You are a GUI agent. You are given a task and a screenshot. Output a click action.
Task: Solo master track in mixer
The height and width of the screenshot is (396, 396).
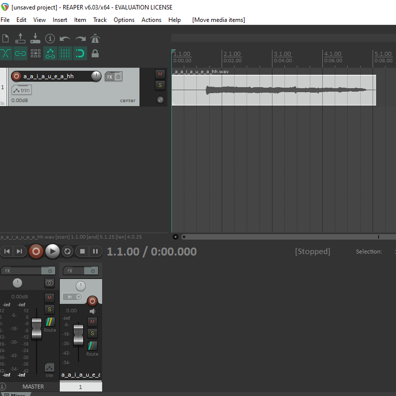point(49,309)
